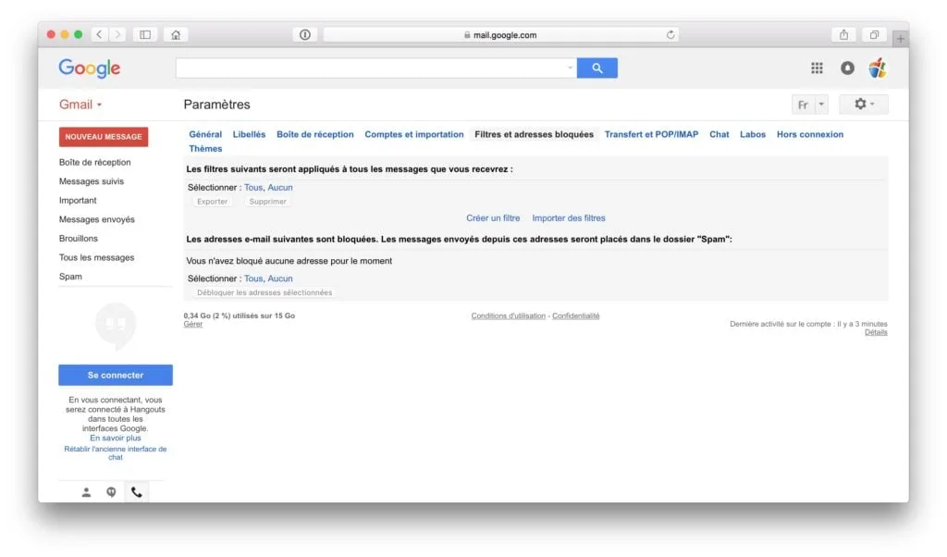Select the Hangouts contacts person icon
Viewport: 947px width, 557px height.
(86, 491)
